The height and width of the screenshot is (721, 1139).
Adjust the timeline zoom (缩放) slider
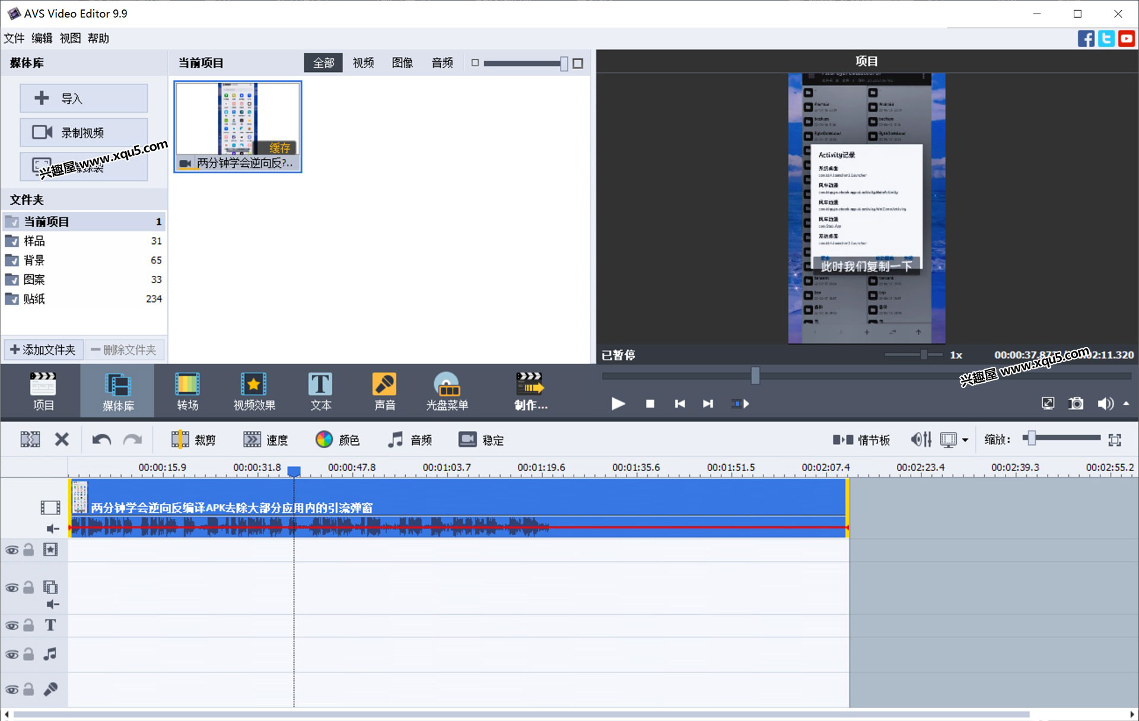[1032, 439]
